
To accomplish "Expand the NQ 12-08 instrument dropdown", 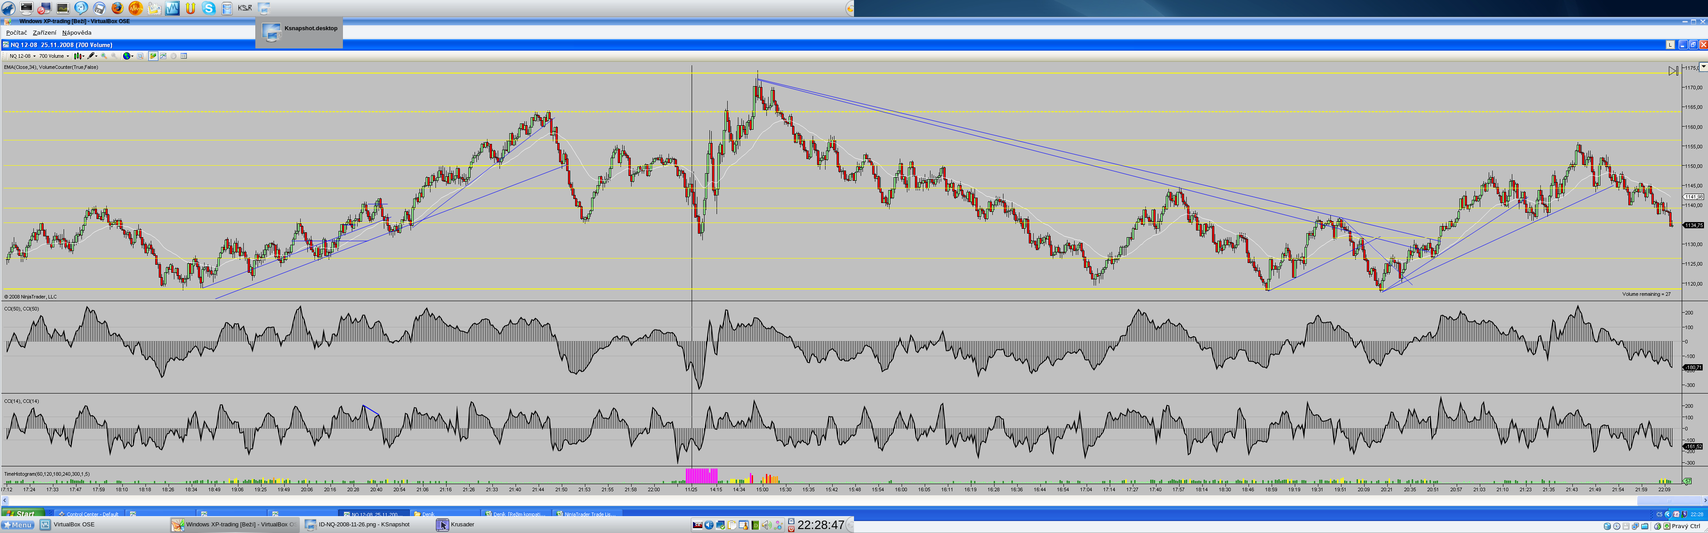I will 35,56.
